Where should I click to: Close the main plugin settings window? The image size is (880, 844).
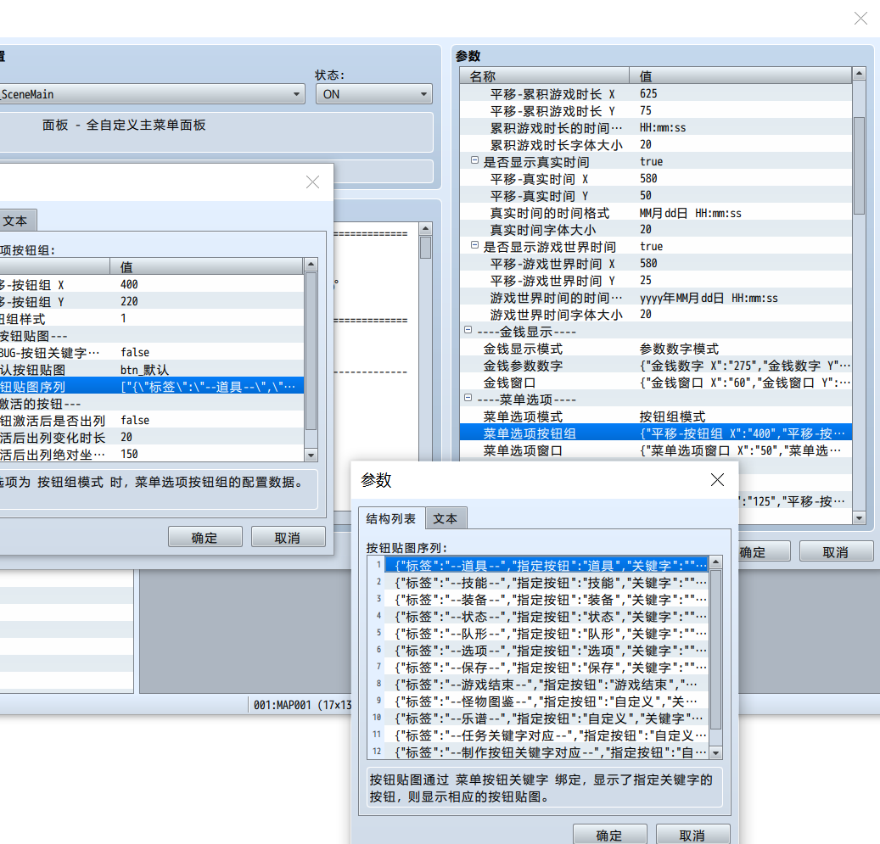(861, 19)
